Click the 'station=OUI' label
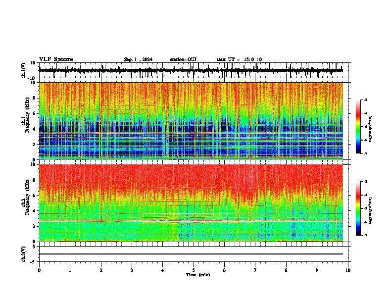 pyautogui.click(x=183, y=59)
